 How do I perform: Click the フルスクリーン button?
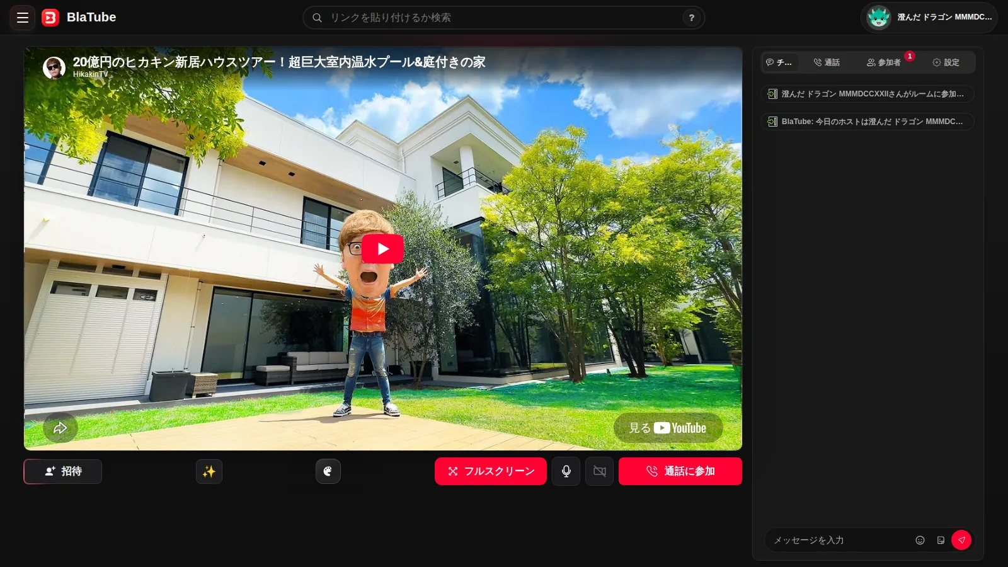click(x=491, y=471)
